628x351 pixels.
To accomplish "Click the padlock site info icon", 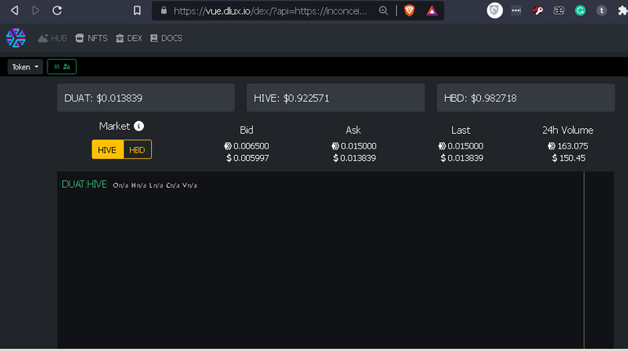I will point(164,11).
